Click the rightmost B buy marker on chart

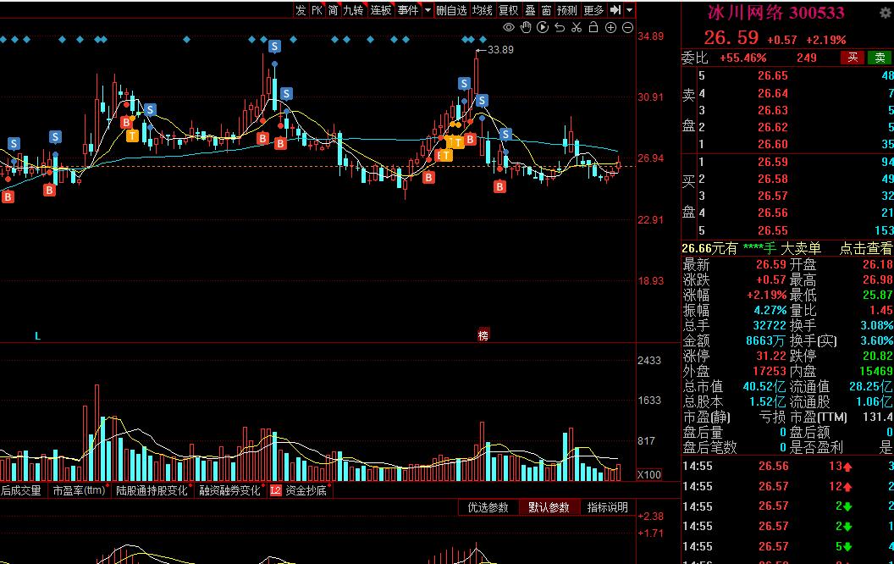click(499, 186)
